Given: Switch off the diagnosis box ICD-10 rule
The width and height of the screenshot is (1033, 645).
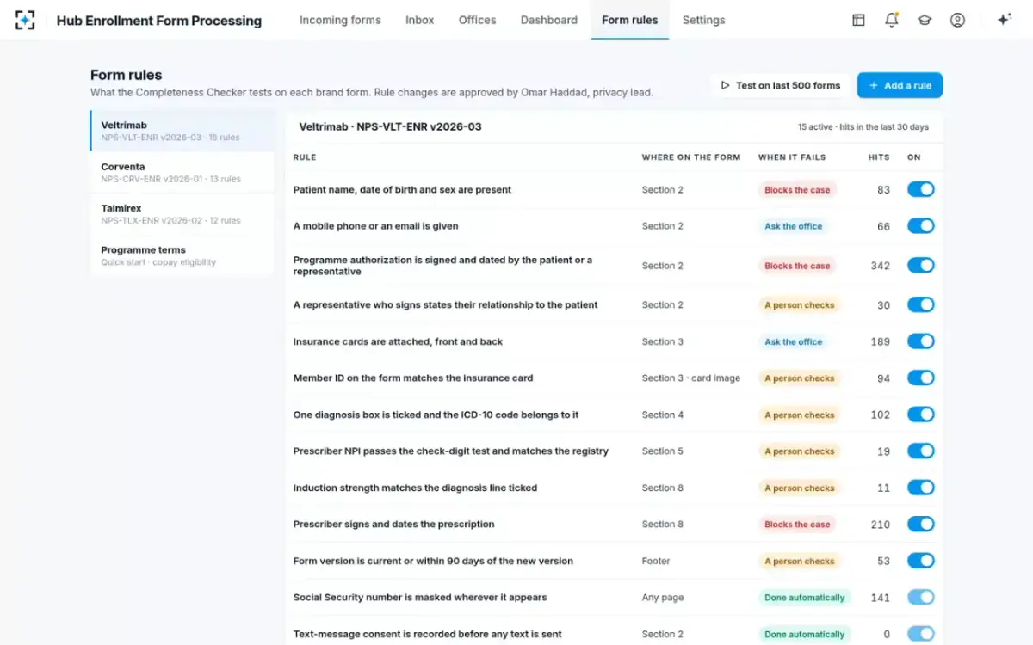Looking at the screenshot, I should point(920,415).
